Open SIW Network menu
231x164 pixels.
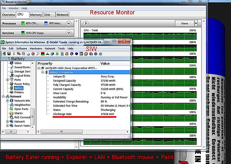[x=50, y=48]
